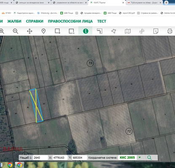The image size is (175, 168).
Task: Click the measure corner tool icon
Action: coord(100,31)
